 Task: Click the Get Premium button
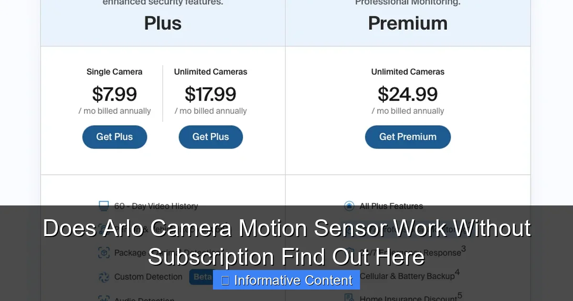[408, 137]
